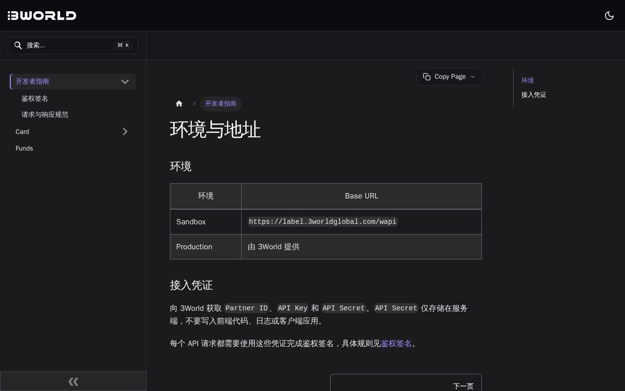This screenshot has width=625, height=391.
Task: Click the Sandbox table cell
Action: 206,222
